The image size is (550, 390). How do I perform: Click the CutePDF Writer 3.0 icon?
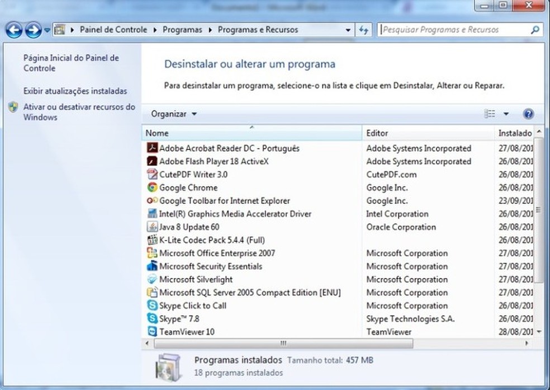(152, 174)
